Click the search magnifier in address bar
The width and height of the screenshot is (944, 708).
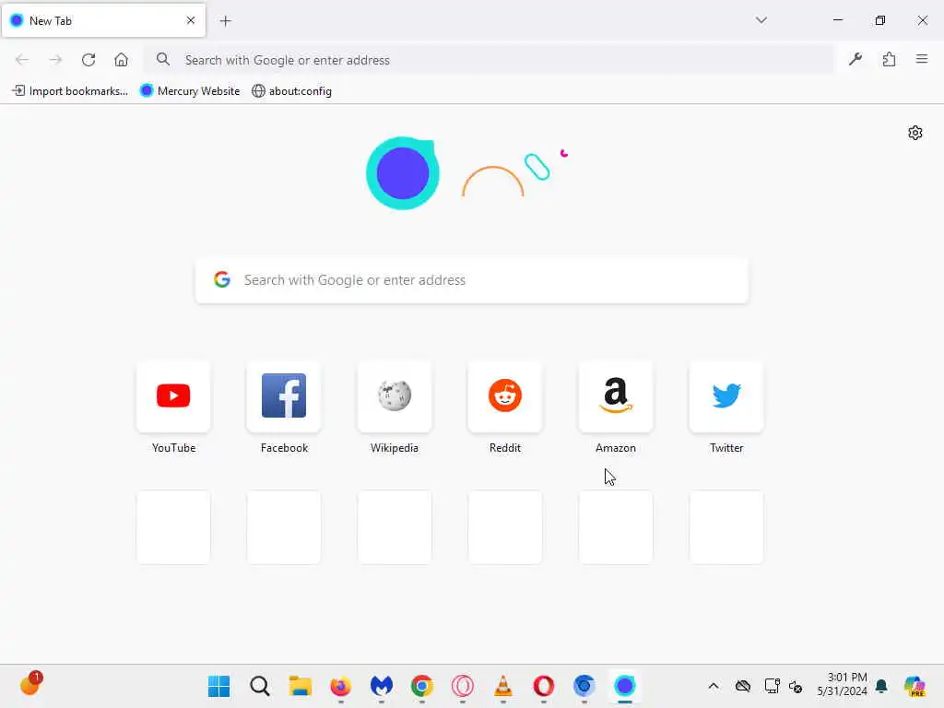click(x=162, y=59)
